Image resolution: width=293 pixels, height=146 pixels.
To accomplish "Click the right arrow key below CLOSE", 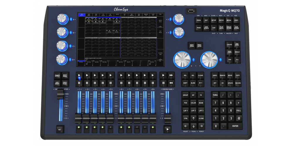I will click(201, 126).
